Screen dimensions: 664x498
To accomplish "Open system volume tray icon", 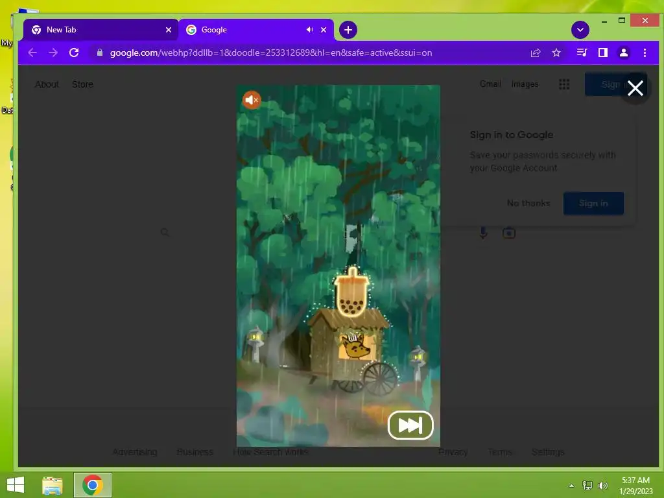I will tap(602, 485).
